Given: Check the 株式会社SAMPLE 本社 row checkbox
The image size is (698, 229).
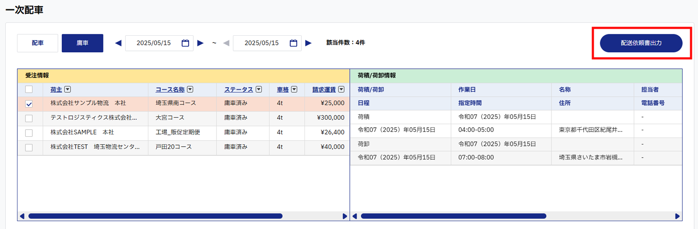Looking at the screenshot, I should pos(29,133).
